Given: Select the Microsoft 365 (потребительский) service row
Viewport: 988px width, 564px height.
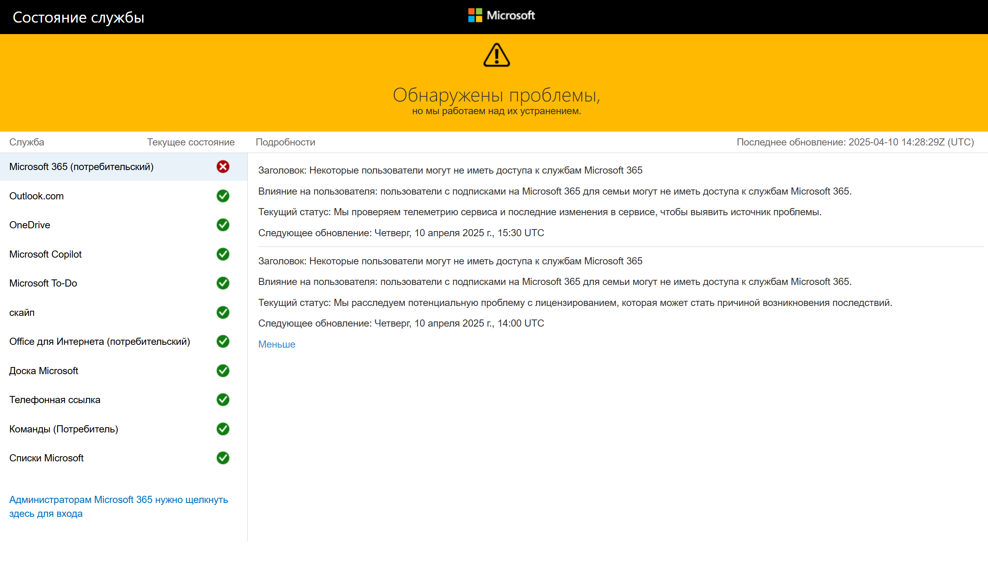Looking at the screenshot, I should pos(124,167).
